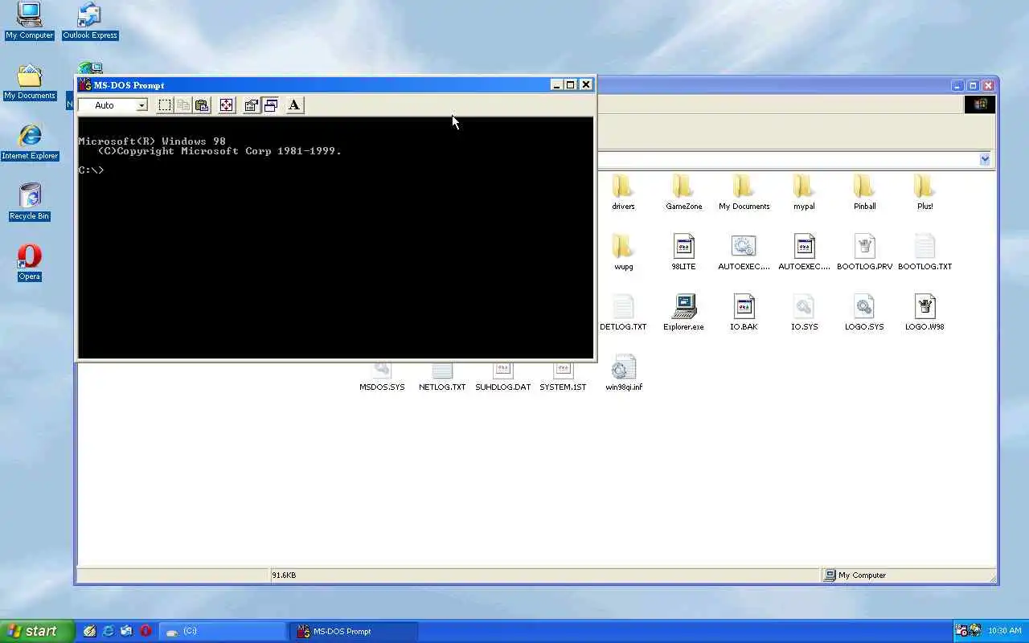Open the Auto font size dropdown
The width and height of the screenshot is (1029, 643).
point(141,105)
